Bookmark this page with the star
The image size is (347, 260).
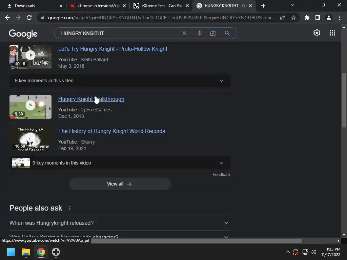(x=293, y=18)
